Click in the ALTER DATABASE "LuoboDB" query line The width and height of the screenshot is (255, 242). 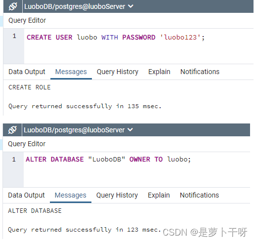click(x=108, y=160)
